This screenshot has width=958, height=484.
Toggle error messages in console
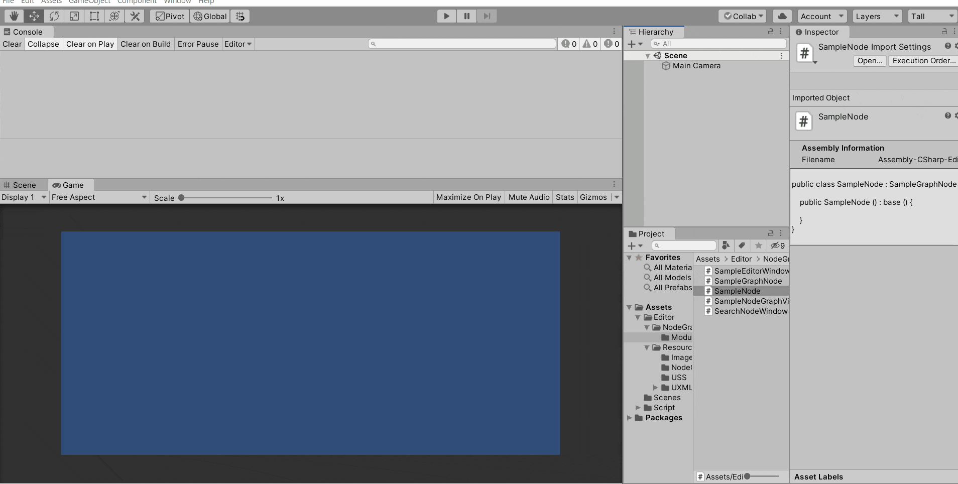[612, 44]
